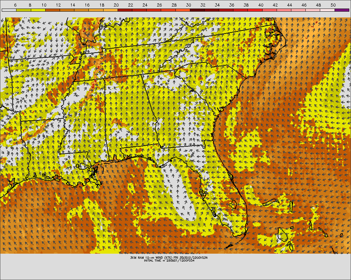351x280 pixels.
Task: Click the 44–46 knots light pink swatch
Action: pos(299,10)
